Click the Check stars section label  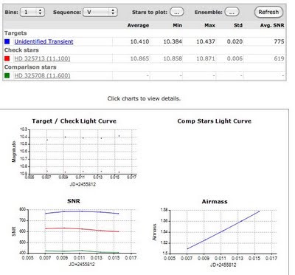click(21, 50)
